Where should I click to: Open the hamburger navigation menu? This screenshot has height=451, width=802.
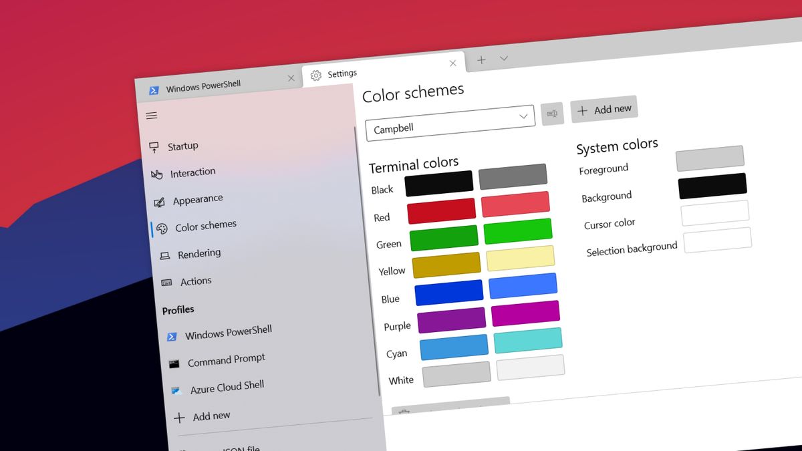click(151, 116)
